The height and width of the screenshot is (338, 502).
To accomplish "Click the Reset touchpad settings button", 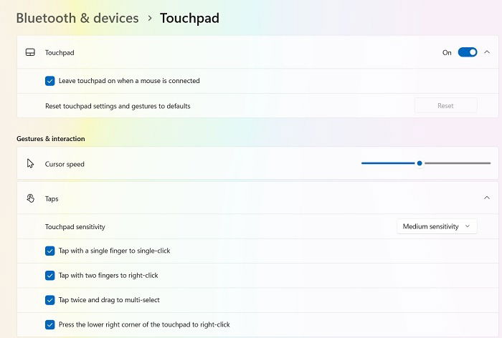I will tap(445, 106).
